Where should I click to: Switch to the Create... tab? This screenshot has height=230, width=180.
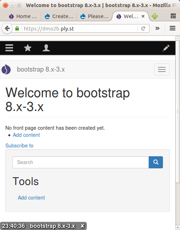59,16
